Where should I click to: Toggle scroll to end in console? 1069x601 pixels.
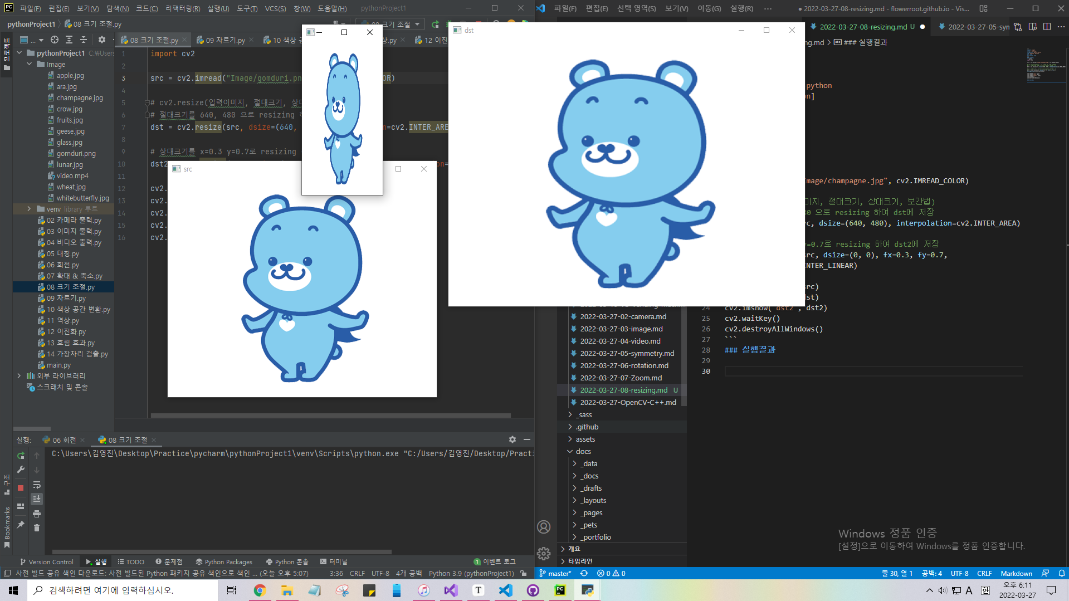pyautogui.click(x=37, y=499)
